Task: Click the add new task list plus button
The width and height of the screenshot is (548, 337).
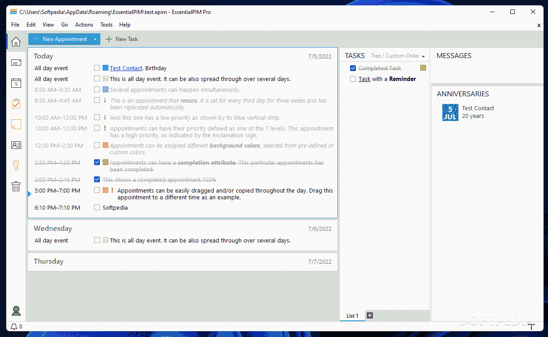Action: pos(369,315)
